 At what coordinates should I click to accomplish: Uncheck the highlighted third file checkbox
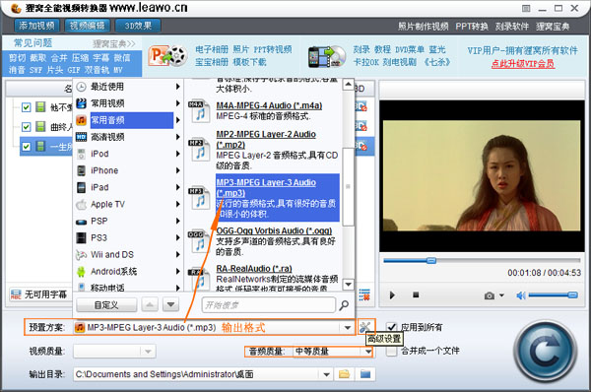click(26, 146)
